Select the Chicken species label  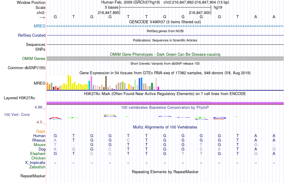38,158
